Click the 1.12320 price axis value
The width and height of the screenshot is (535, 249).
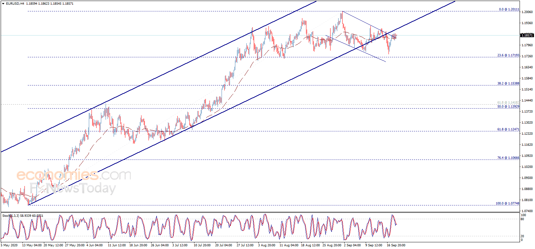527,134
